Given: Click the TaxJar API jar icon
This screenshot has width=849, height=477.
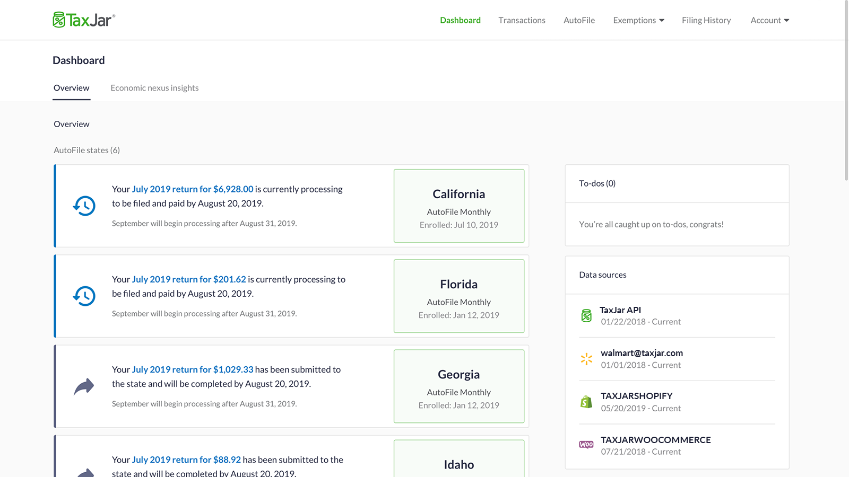Looking at the screenshot, I should click(x=586, y=316).
